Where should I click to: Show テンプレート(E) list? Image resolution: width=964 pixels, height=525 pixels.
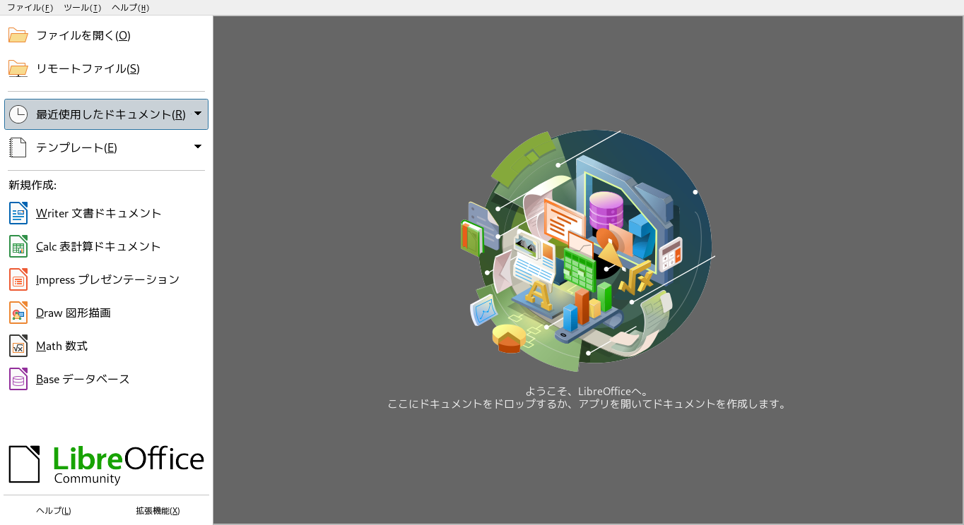coord(106,147)
